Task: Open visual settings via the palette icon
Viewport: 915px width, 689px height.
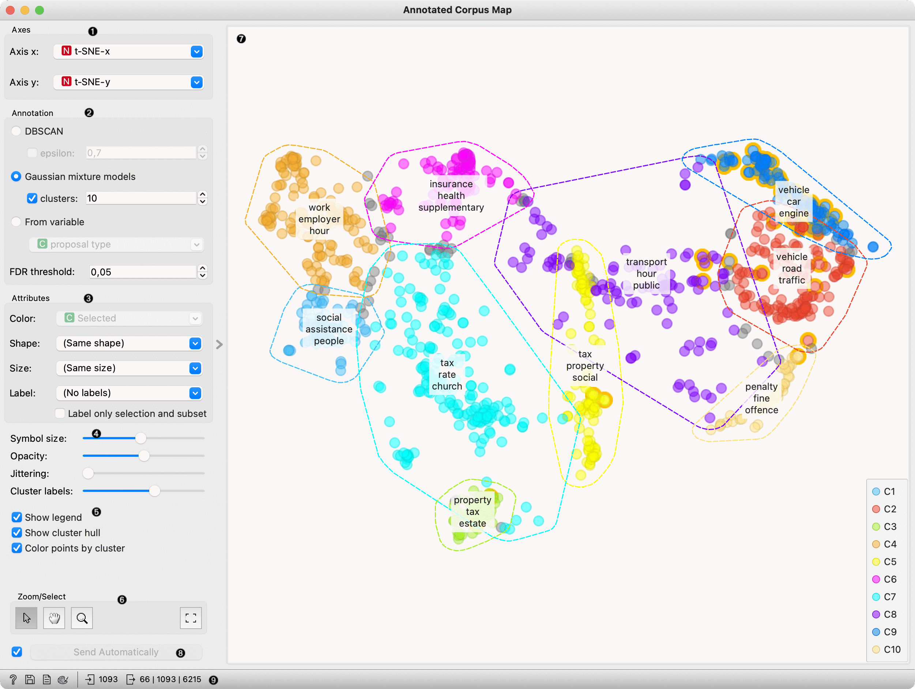Action: point(63,679)
